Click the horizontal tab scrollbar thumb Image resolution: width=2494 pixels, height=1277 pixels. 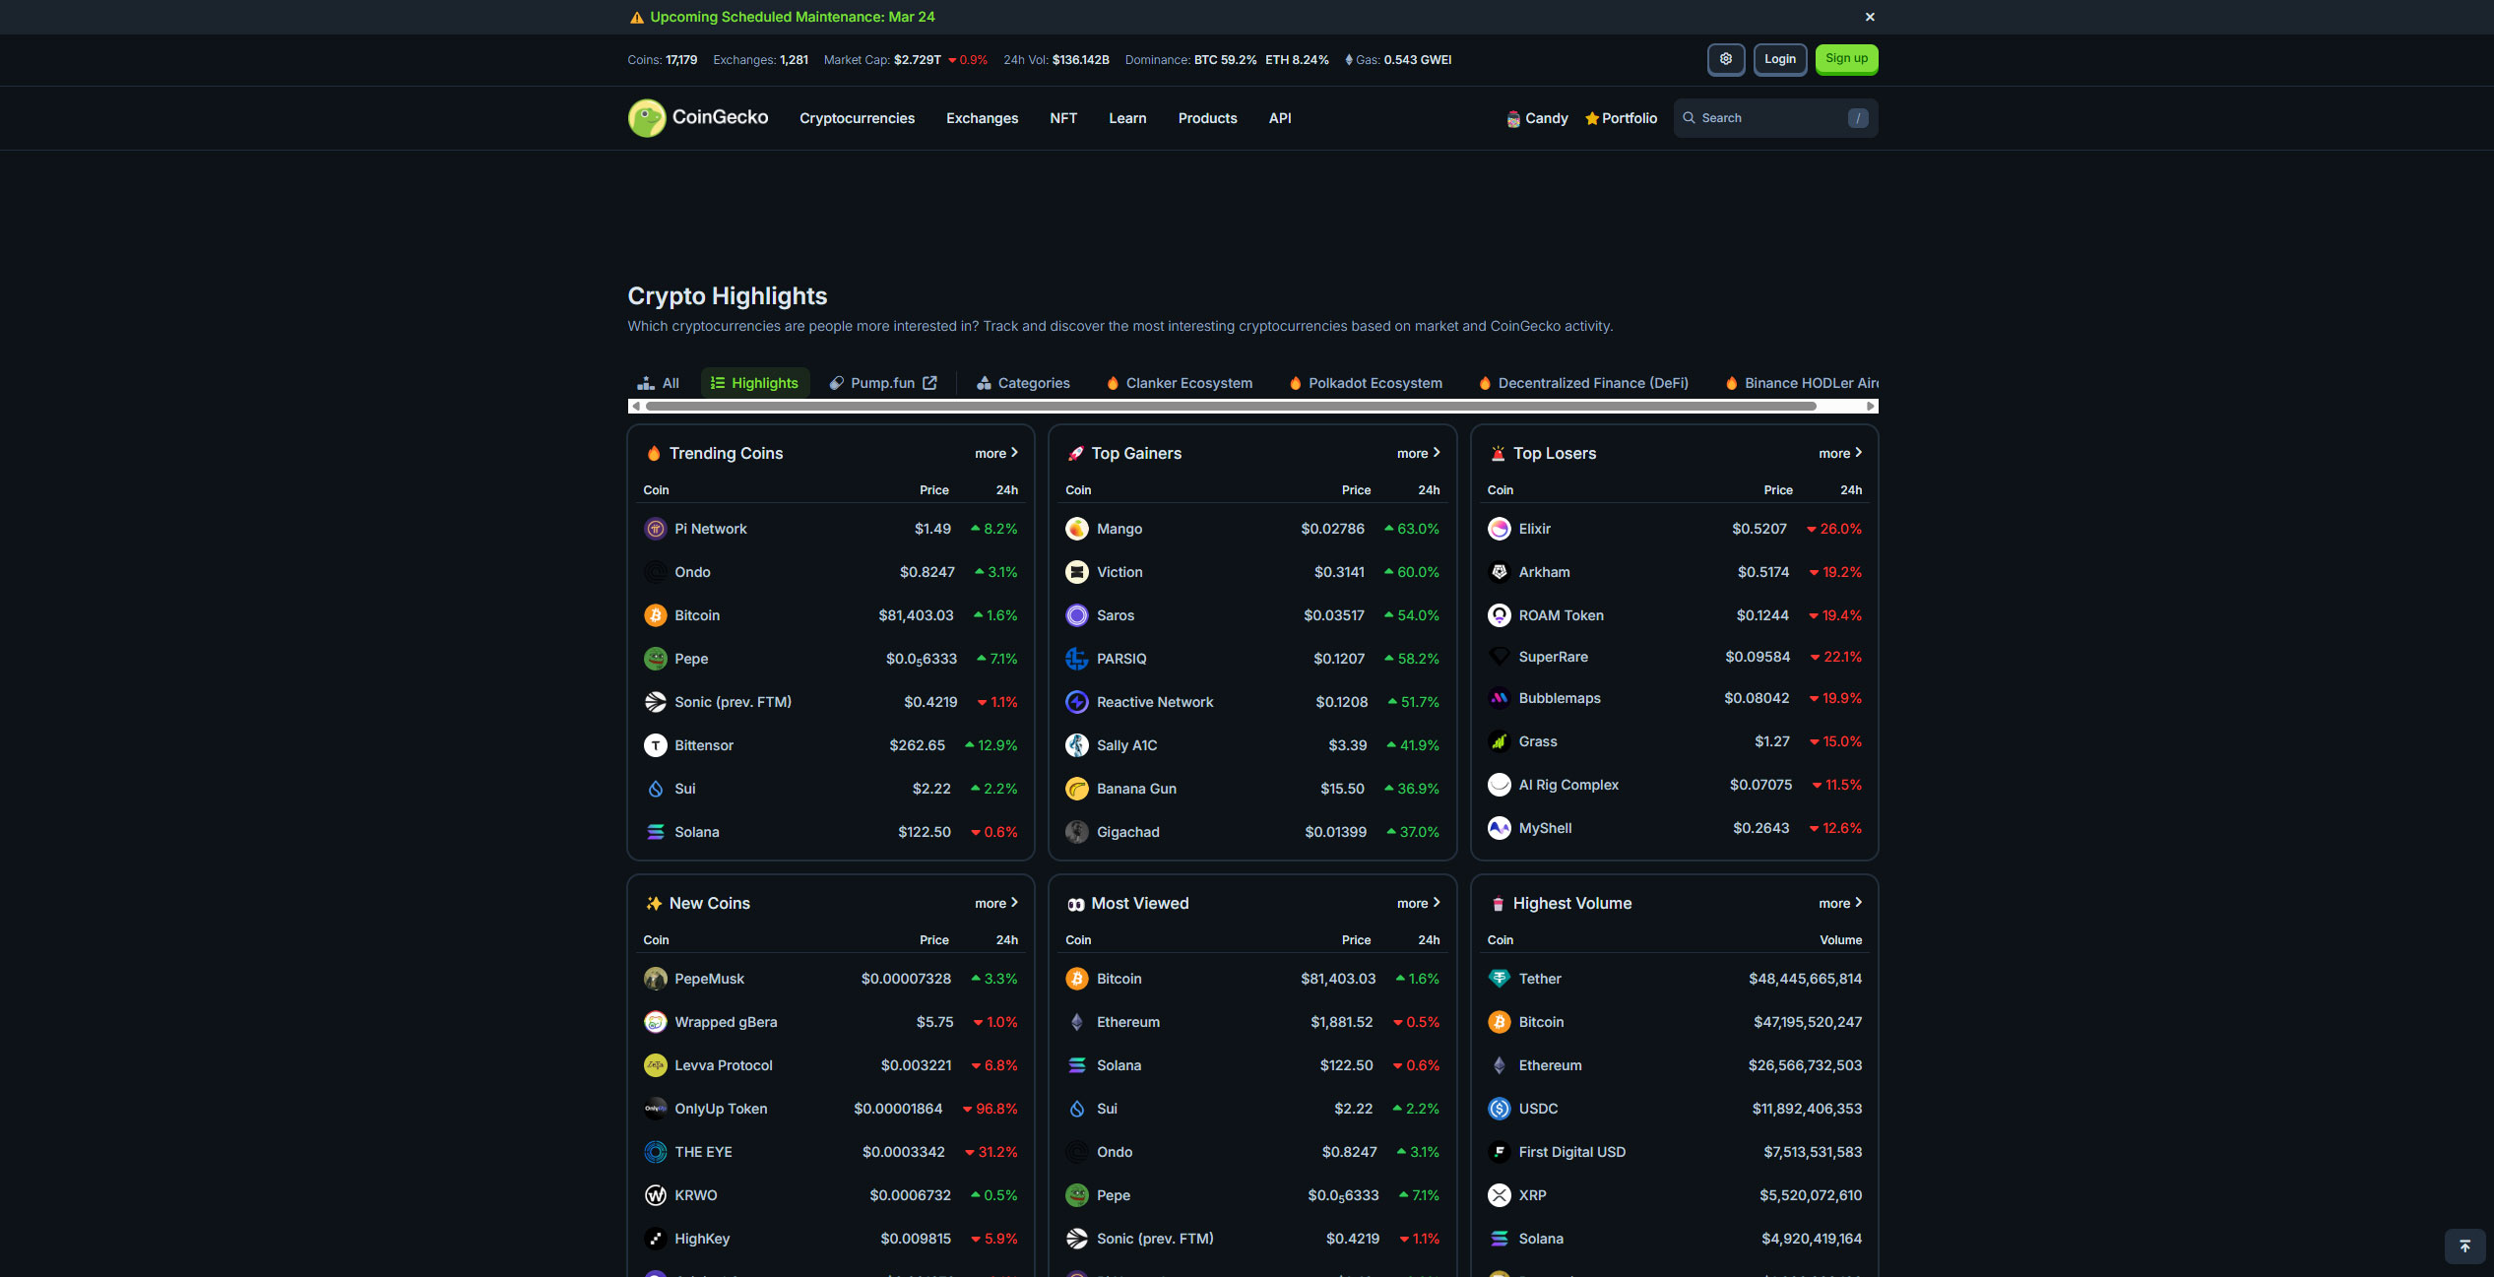1231,406
